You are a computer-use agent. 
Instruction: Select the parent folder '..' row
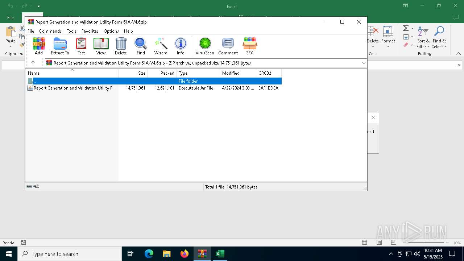pyautogui.click(x=154, y=81)
